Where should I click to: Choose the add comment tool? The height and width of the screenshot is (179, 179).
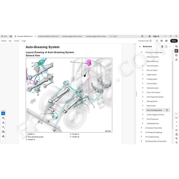[3, 118]
